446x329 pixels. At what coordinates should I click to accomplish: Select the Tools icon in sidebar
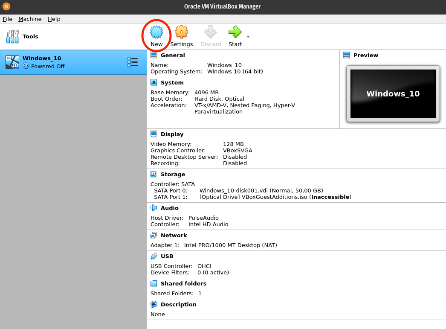point(12,37)
